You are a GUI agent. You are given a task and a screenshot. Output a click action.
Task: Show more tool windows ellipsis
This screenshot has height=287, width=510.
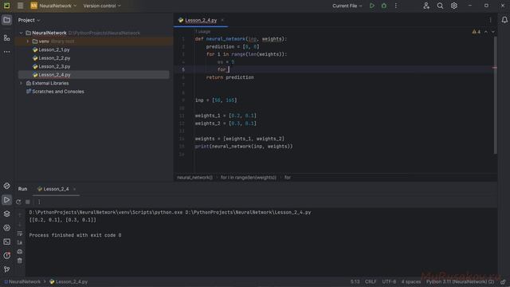coord(6,52)
